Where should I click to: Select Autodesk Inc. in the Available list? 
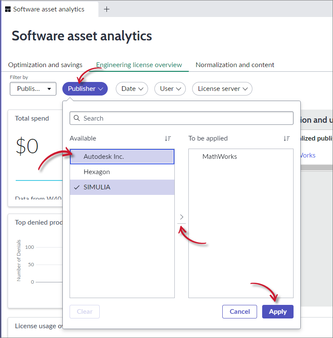[122, 157]
